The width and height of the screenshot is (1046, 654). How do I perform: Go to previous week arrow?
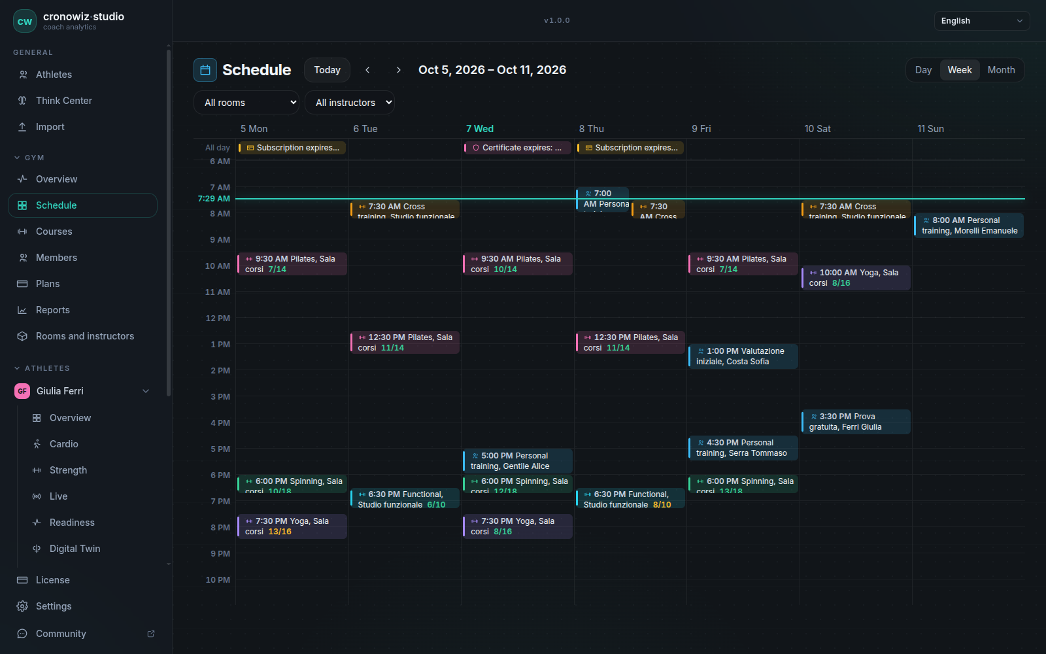[367, 70]
